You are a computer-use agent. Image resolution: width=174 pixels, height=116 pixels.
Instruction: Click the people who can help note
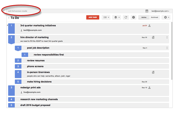(49, 76)
